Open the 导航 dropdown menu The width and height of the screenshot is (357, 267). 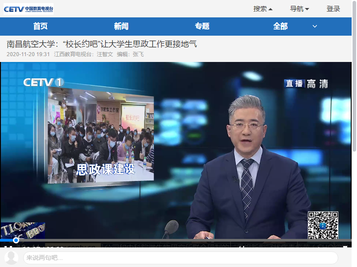coord(299,9)
